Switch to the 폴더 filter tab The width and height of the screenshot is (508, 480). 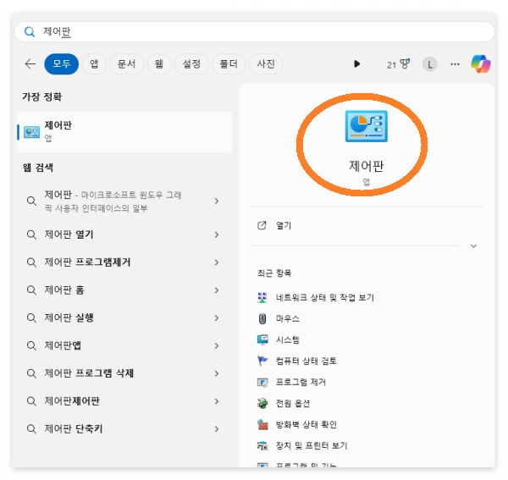(x=229, y=63)
